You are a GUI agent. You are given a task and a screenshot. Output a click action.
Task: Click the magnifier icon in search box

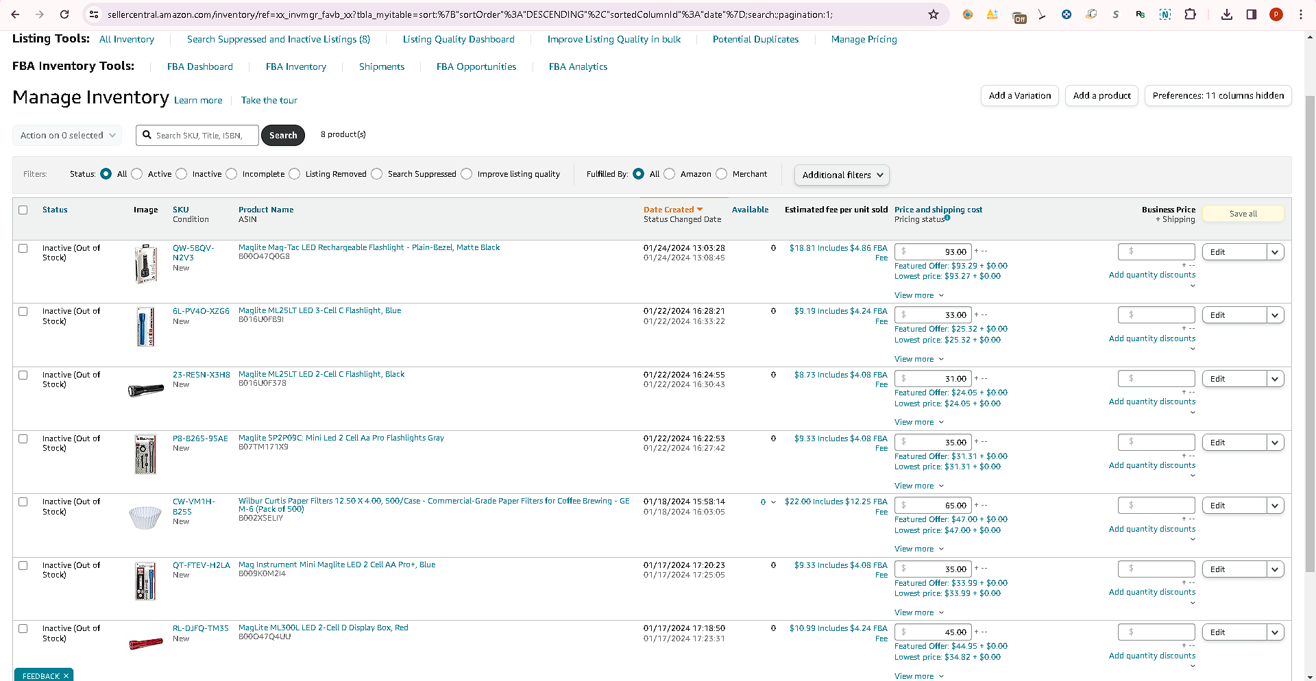pyautogui.click(x=147, y=135)
